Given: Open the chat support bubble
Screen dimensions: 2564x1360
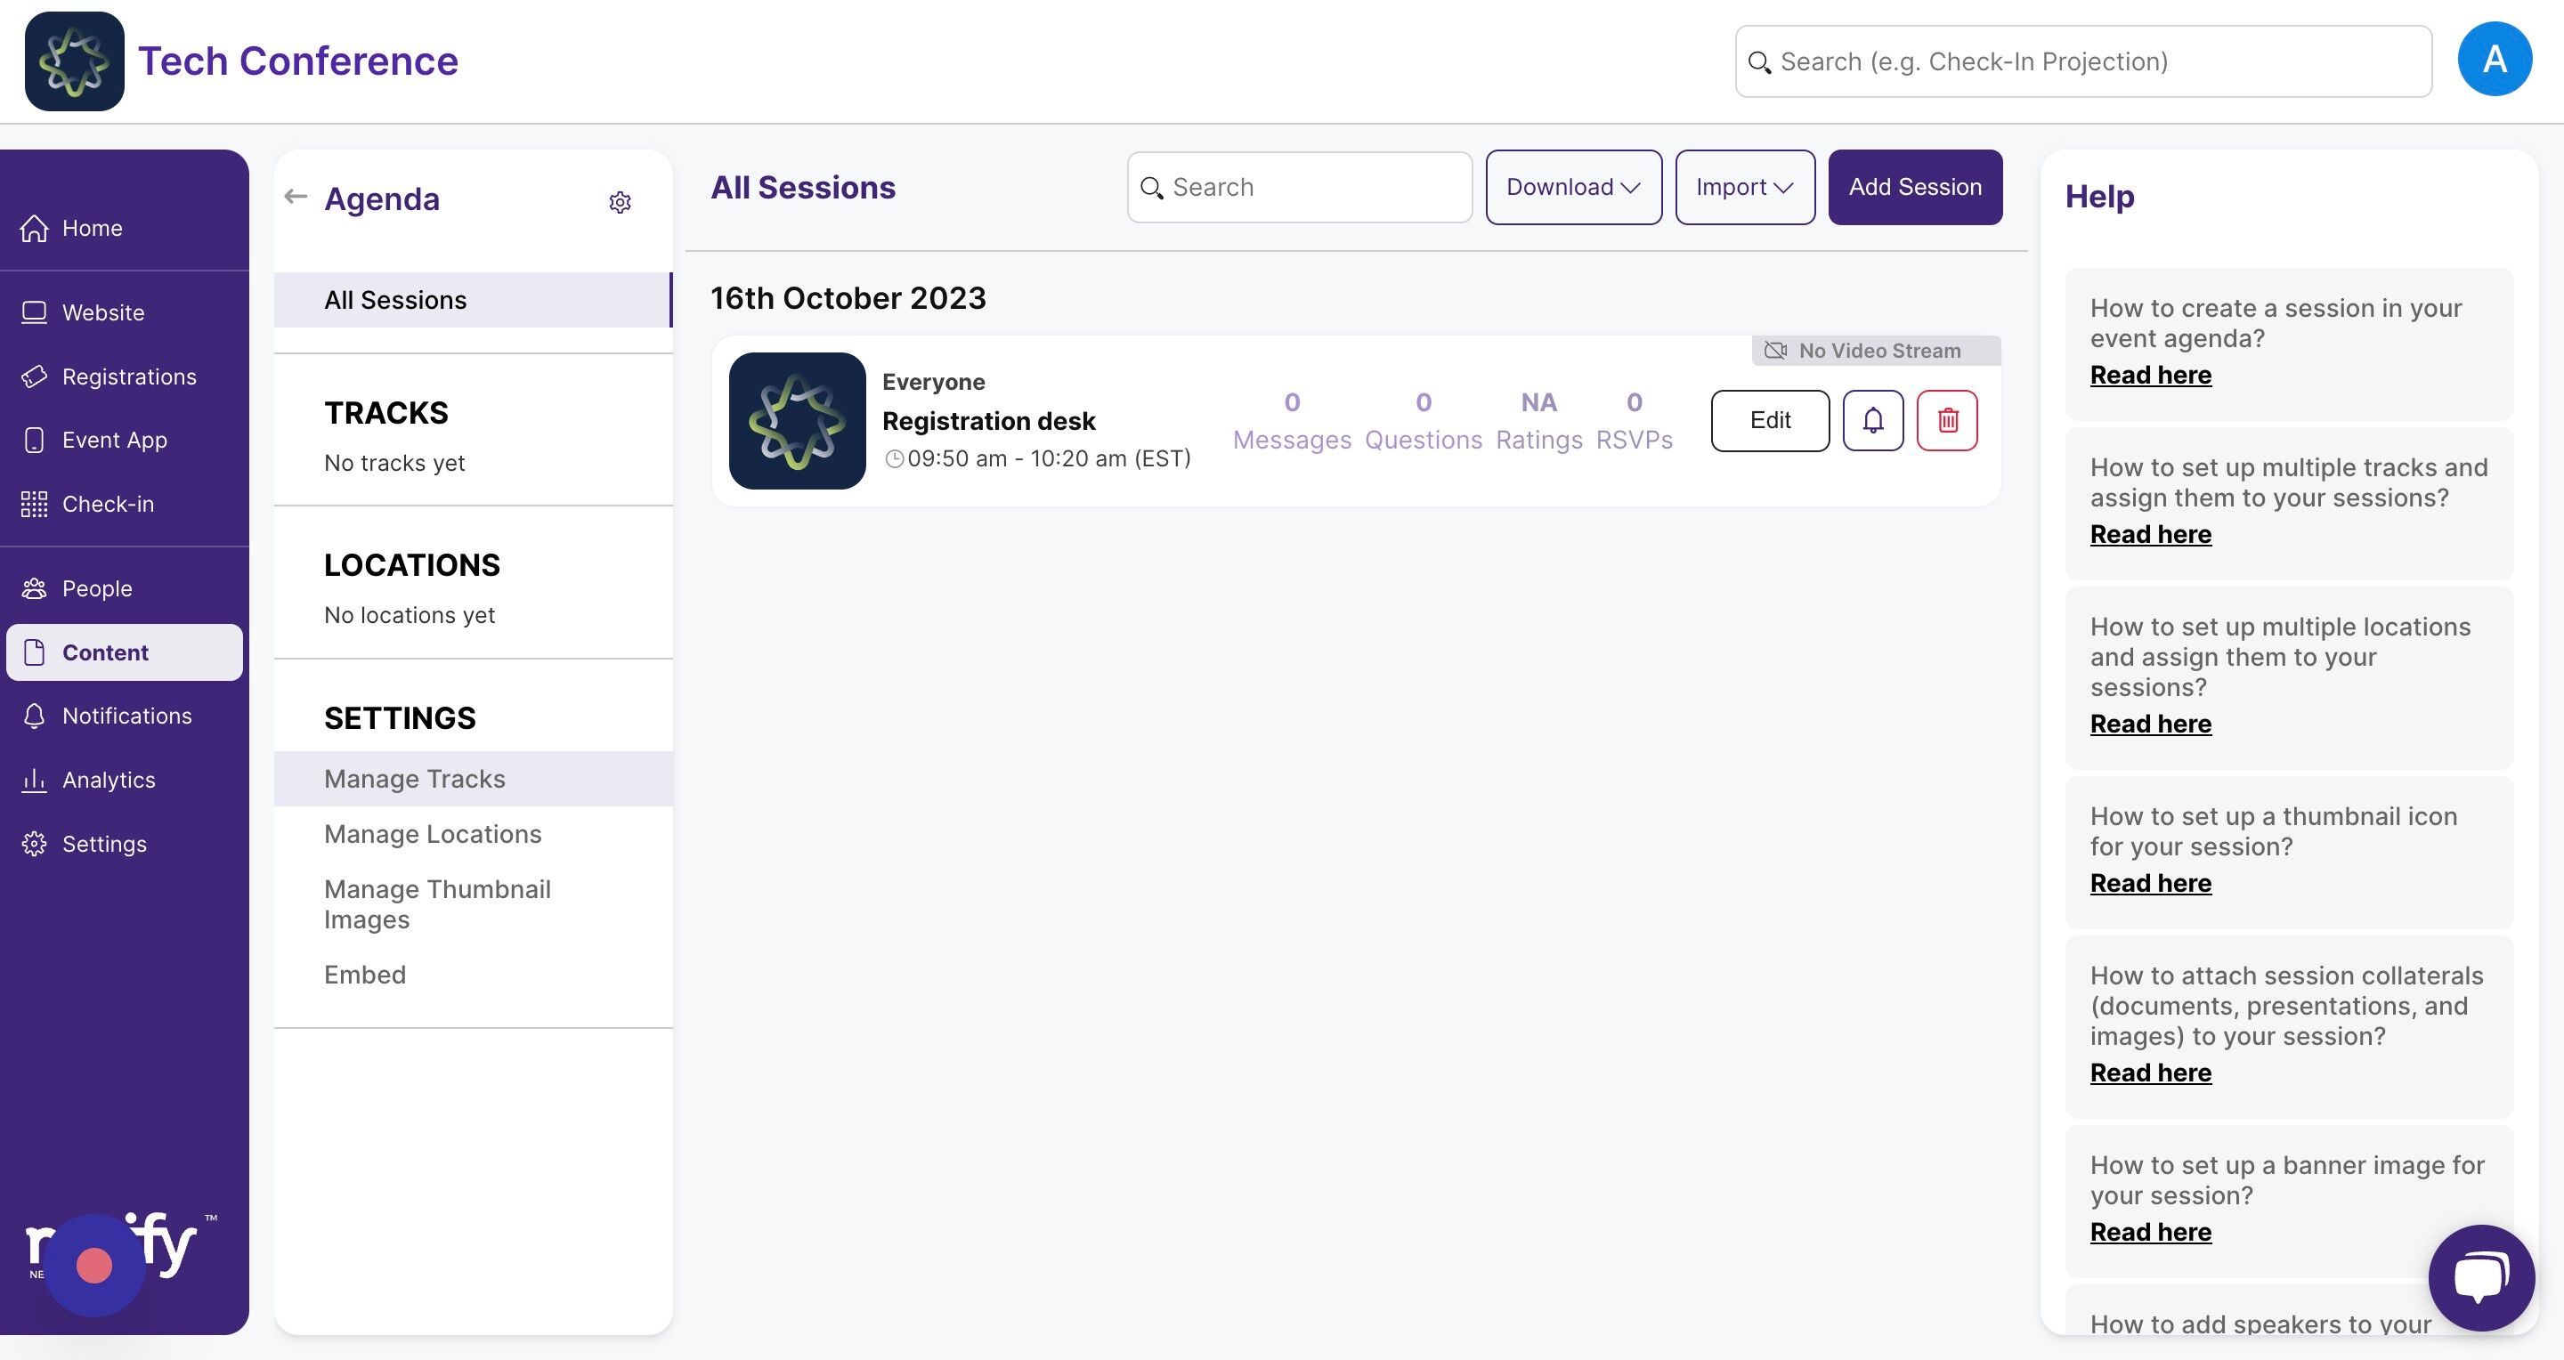Looking at the screenshot, I should (2480, 1276).
